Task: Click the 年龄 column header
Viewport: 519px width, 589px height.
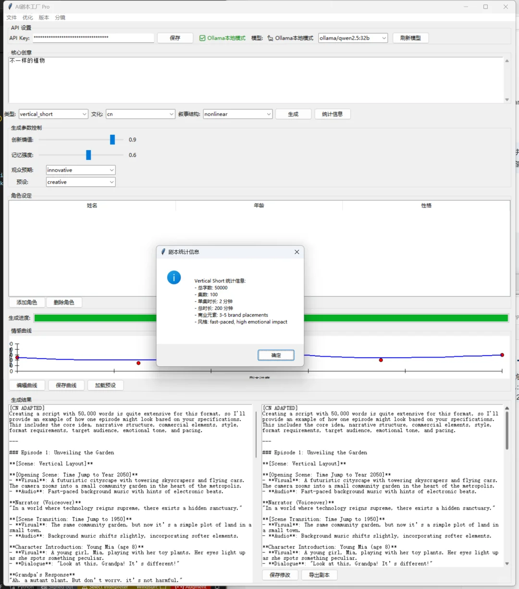Action: pyautogui.click(x=259, y=205)
